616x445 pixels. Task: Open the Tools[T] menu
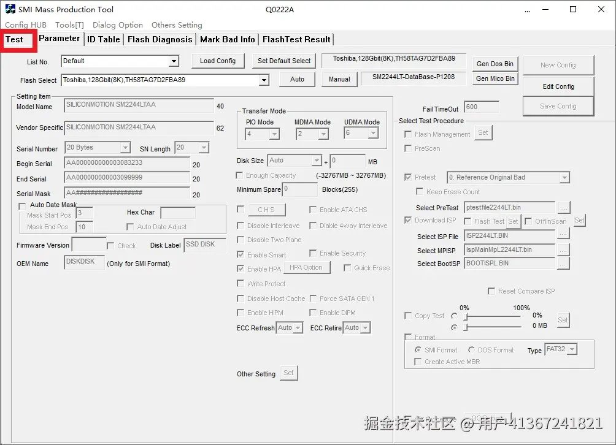tap(69, 25)
